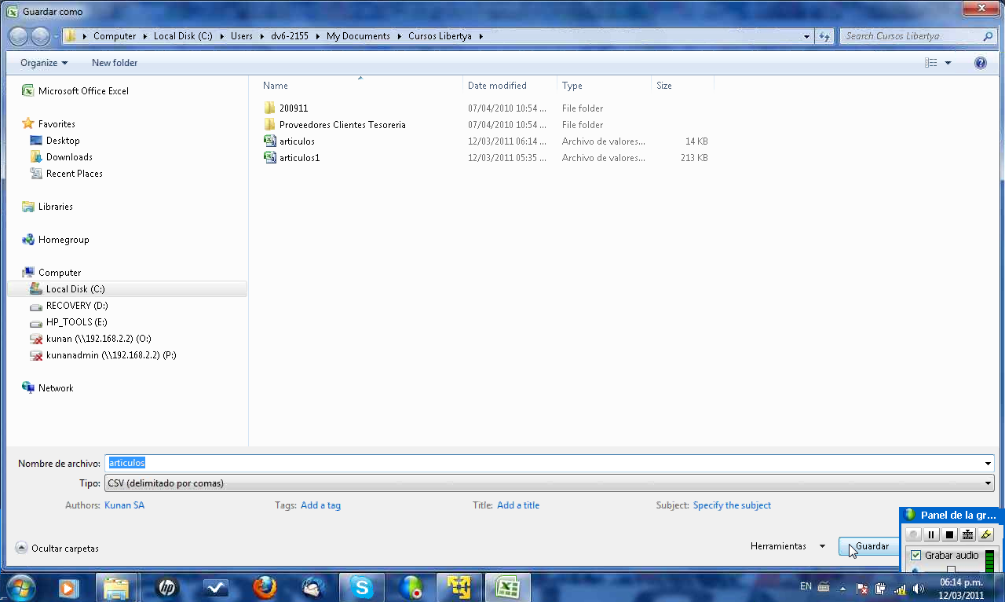This screenshot has width=1005, height=602.
Task: Show hidden system tray icons
Action: click(x=843, y=588)
